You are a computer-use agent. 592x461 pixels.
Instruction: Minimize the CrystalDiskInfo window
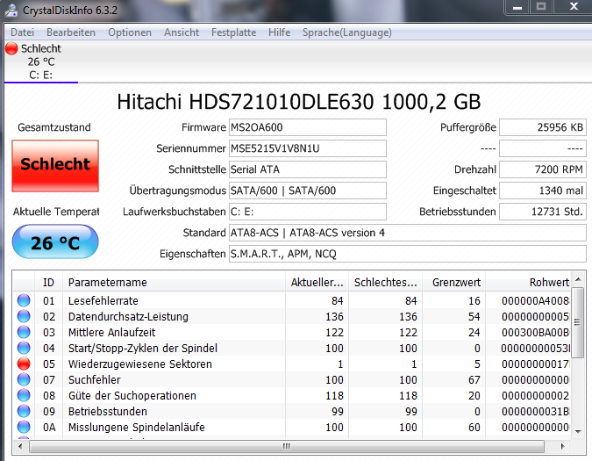517,7
